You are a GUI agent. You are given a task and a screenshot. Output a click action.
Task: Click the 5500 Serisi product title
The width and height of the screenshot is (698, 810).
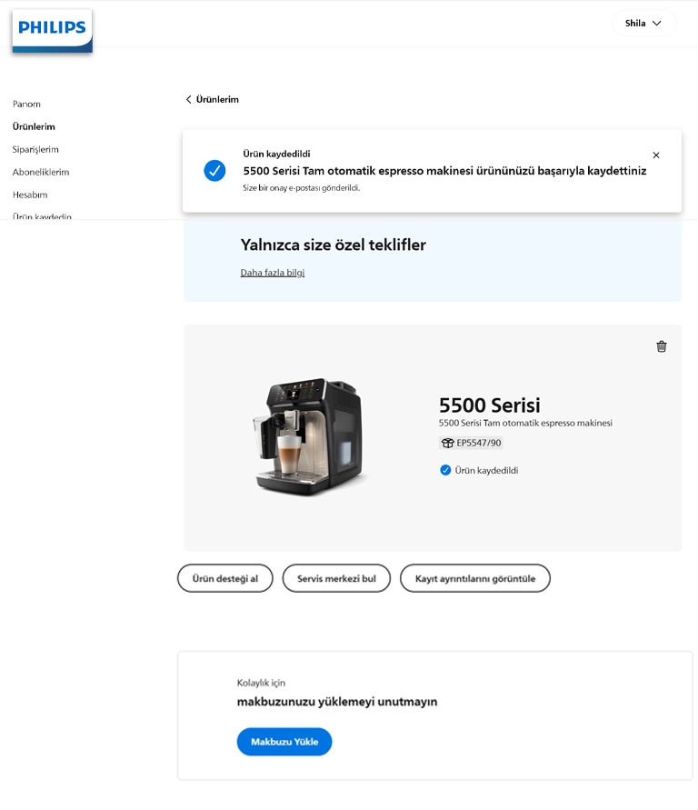(x=490, y=405)
